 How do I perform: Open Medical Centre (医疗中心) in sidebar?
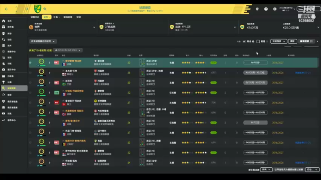(14, 70)
